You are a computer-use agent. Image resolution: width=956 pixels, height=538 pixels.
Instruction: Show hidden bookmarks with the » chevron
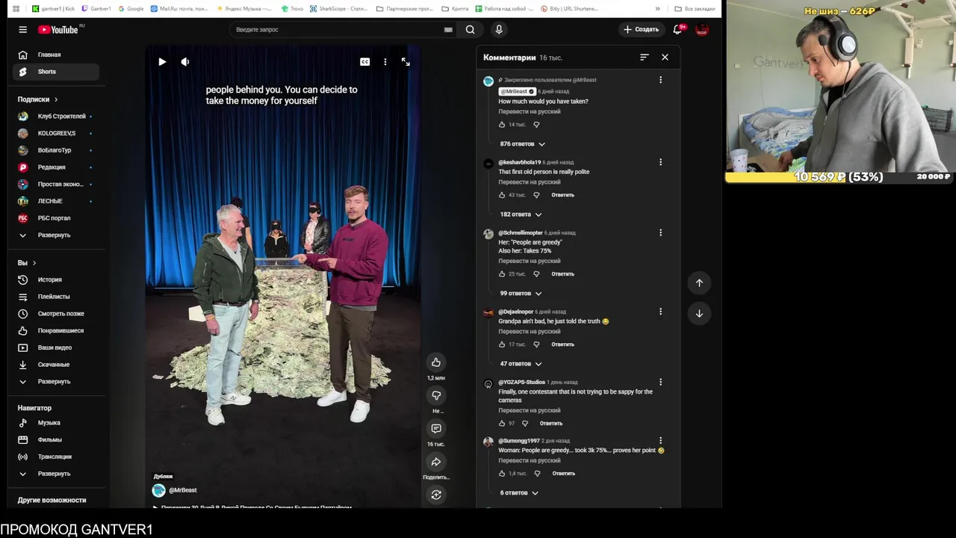[657, 9]
